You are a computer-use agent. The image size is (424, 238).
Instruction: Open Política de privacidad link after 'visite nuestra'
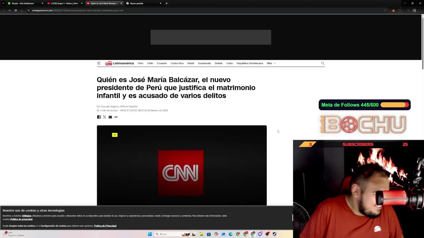click(21, 219)
